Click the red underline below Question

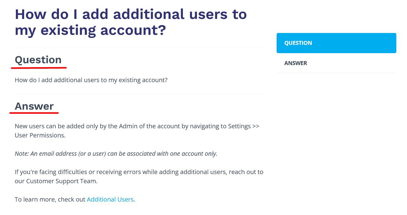[38, 67]
